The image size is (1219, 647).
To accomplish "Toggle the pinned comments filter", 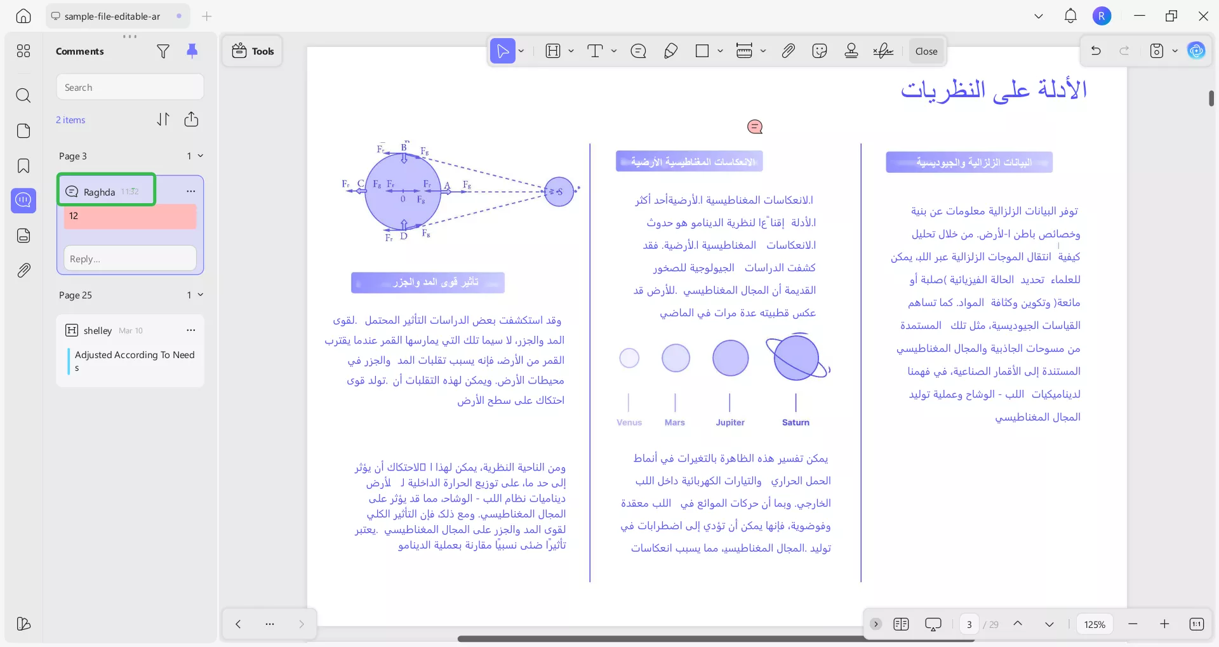I will tap(192, 51).
